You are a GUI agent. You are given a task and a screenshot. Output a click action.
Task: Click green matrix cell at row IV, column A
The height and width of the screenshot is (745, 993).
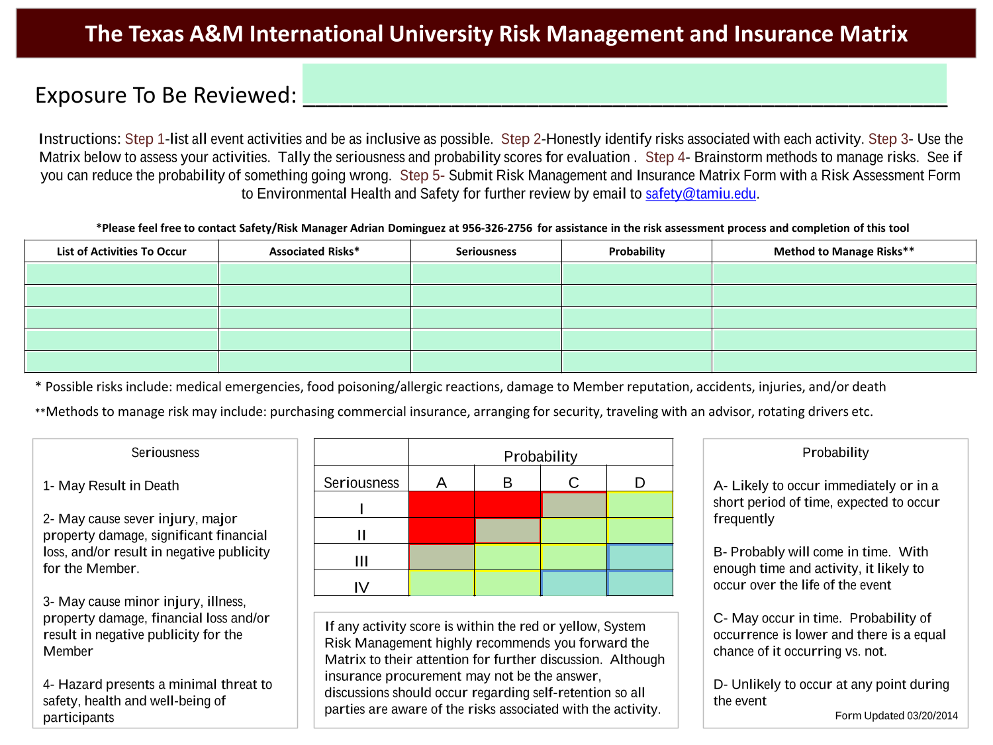pos(442,583)
